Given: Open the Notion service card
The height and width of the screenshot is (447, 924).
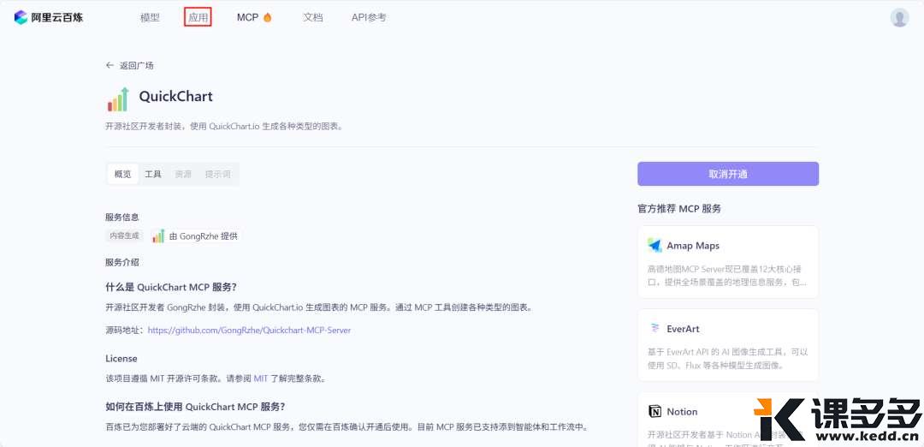Looking at the screenshot, I should 728,420.
